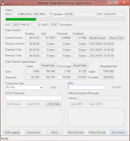
Task: Click Current Session received 1.095MB
Action: pos(64,38)
